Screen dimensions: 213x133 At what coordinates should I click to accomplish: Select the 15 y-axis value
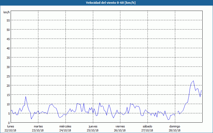8,95
